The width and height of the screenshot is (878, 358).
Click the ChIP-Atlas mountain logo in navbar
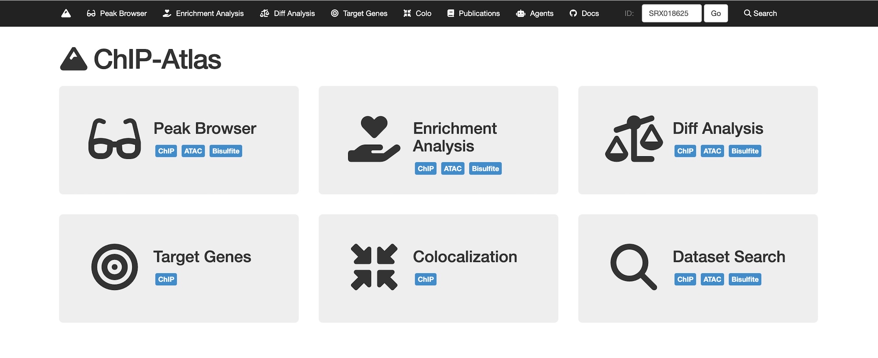tap(66, 13)
